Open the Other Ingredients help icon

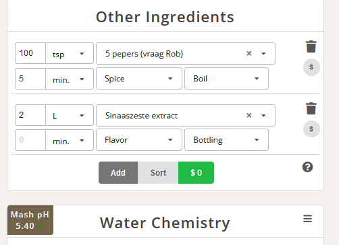coord(307,167)
